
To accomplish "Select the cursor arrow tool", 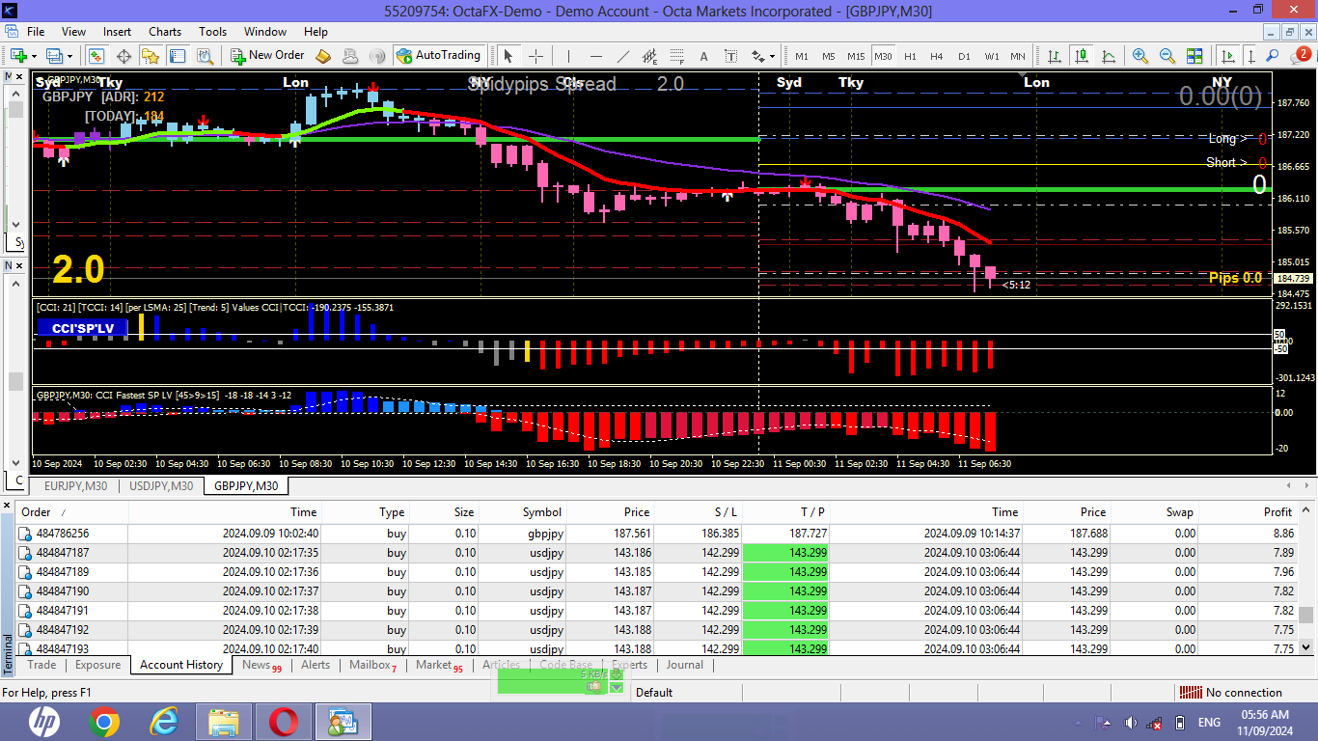I will pos(509,56).
